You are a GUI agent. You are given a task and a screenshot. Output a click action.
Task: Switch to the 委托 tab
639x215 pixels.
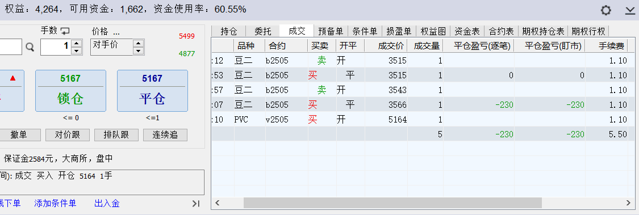263,31
